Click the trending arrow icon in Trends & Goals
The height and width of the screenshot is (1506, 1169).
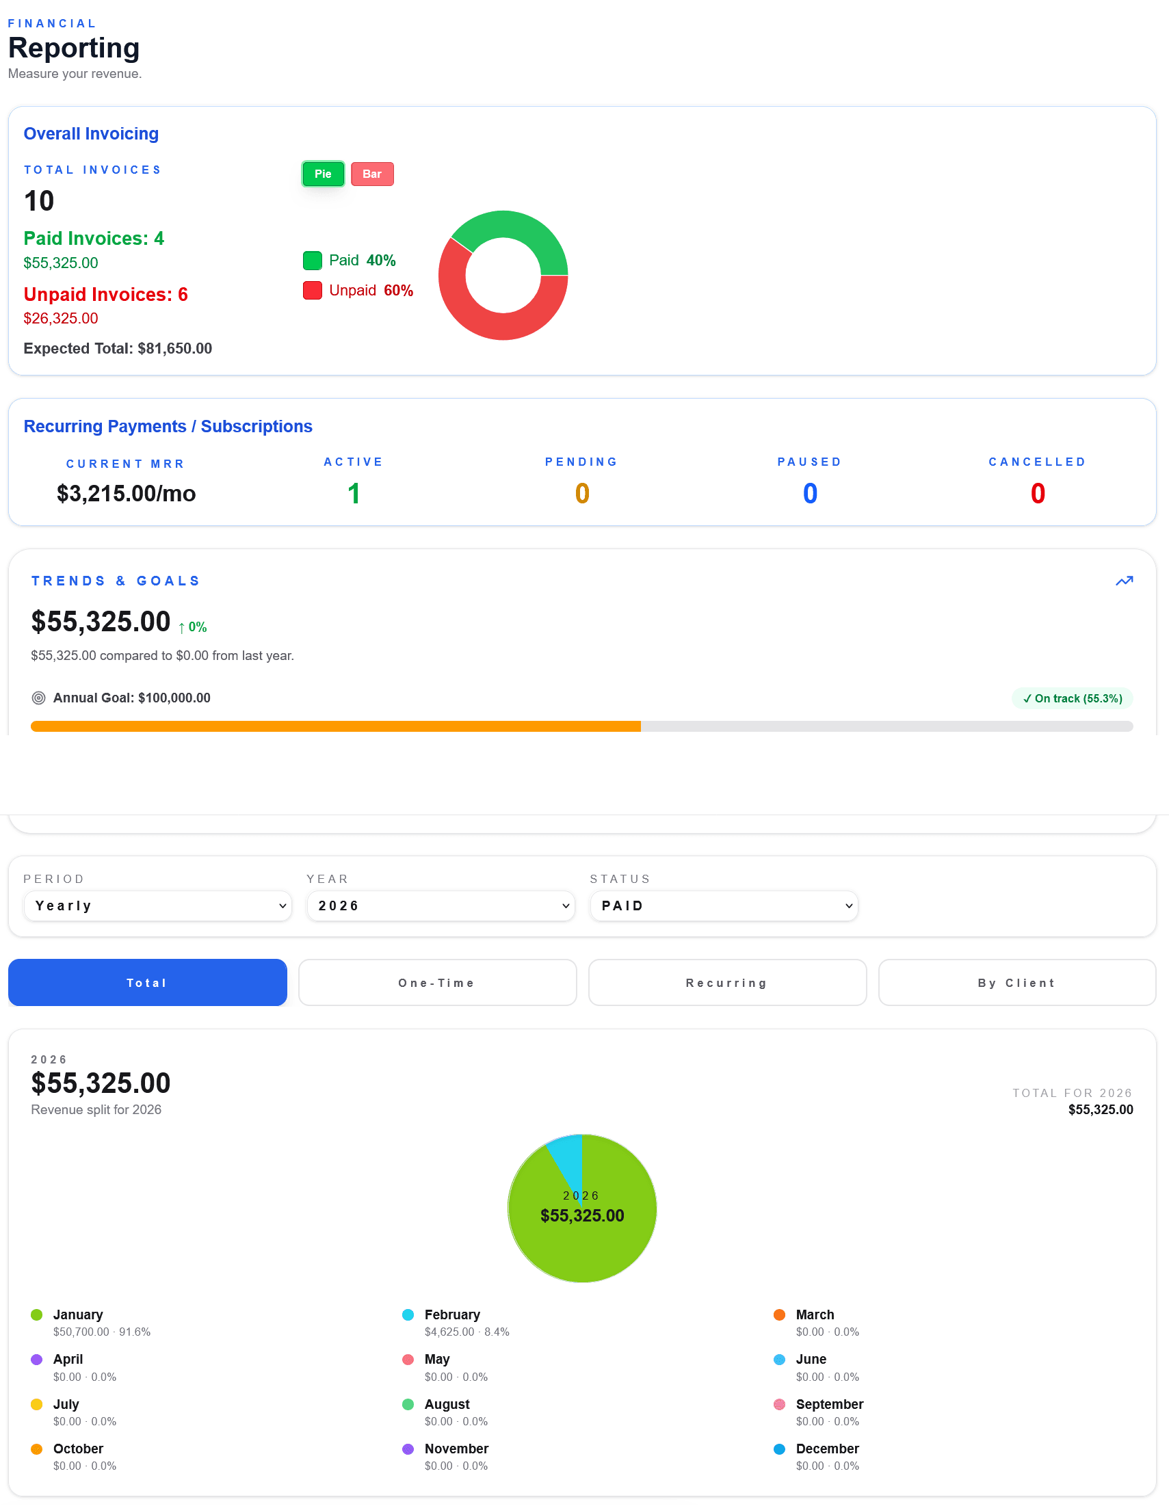1123,581
